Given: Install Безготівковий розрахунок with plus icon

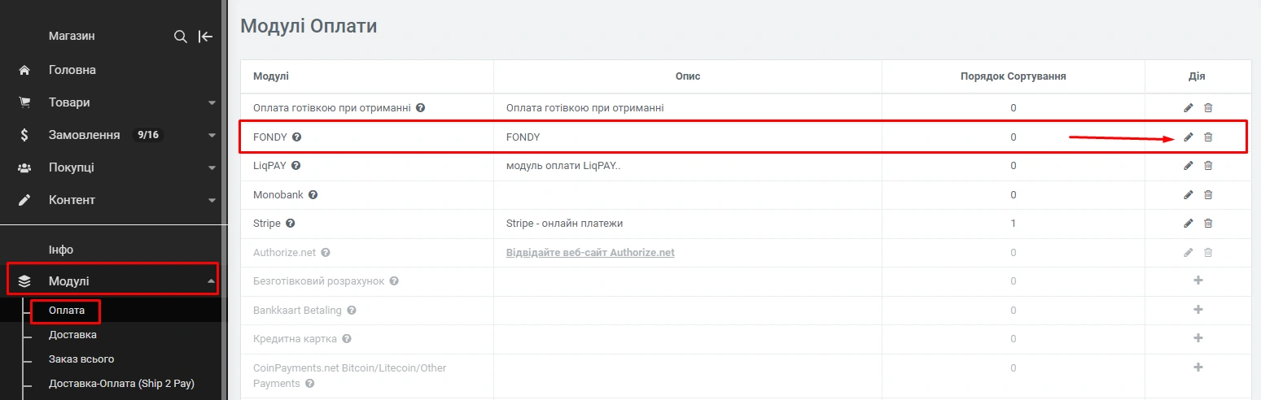Looking at the screenshot, I should coord(1198,280).
